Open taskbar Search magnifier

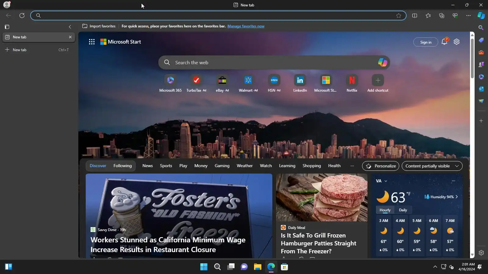pyautogui.click(x=217, y=267)
